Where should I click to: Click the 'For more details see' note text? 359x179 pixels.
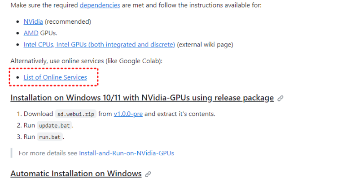(48, 153)
